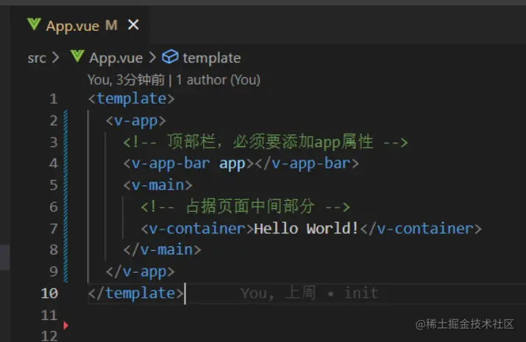Viewport: 526px width, 342px height.
Task: Select the template breadcrumb item
Action: point(212,58)
